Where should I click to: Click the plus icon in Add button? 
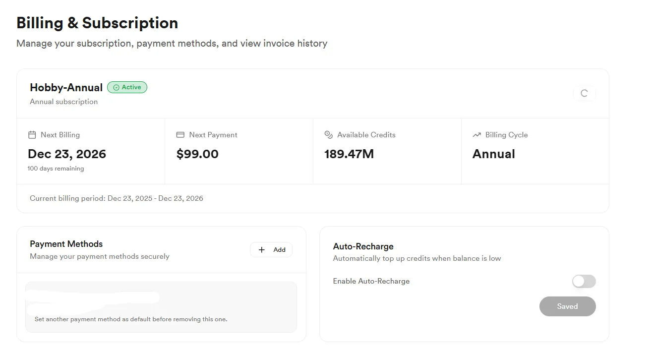tap(262, 250)
